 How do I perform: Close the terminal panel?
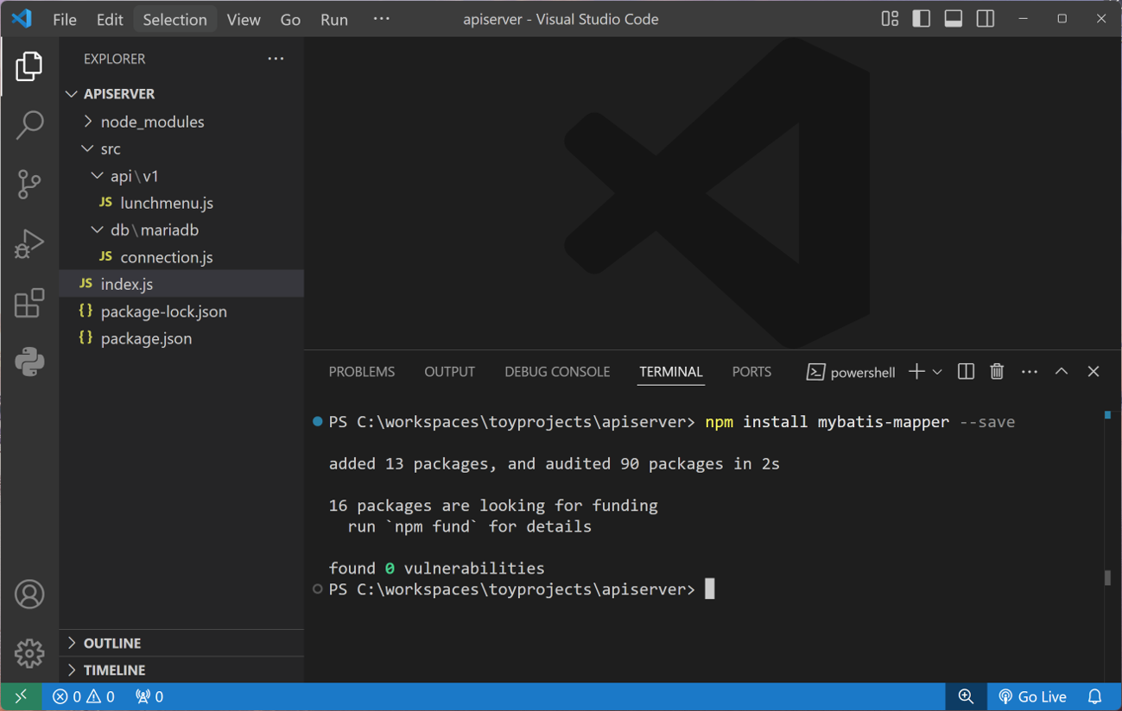click(x=1093, y=372)
